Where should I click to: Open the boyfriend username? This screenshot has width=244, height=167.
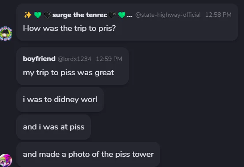click(39, 59)
